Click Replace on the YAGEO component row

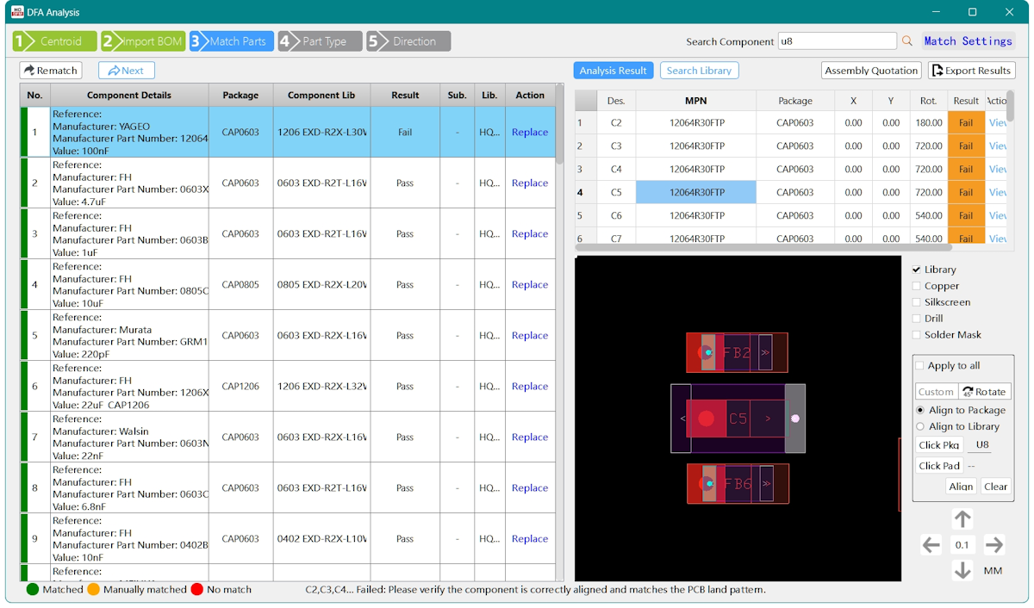pyautogui.click(x=529, y=132)
